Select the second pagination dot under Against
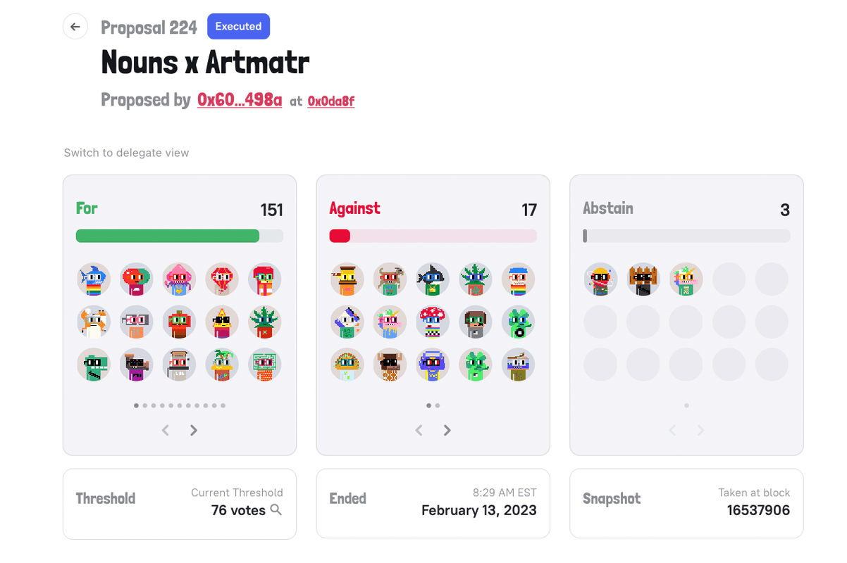This screenshot has width=847, height=563. [438, 405]
